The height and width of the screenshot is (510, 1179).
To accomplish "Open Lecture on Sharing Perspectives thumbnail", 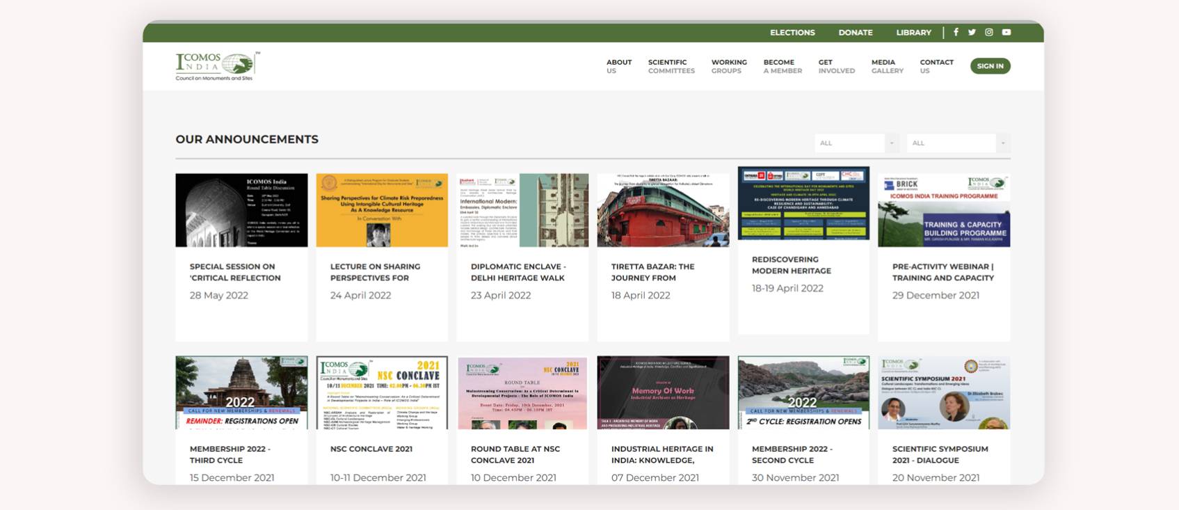I will [382, 210].
